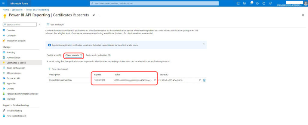Image resolution: width=308 pixels, height=125 pixels.
Task: Open the notifications bell
Action: [251, 3]
